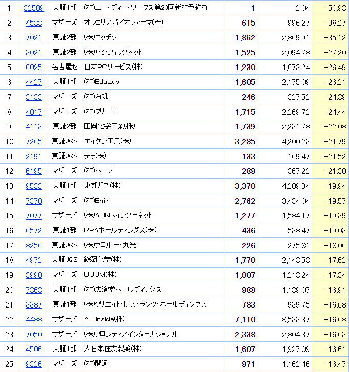
Task: Open stock code 4588 link
Action: (x=34, y=23)
